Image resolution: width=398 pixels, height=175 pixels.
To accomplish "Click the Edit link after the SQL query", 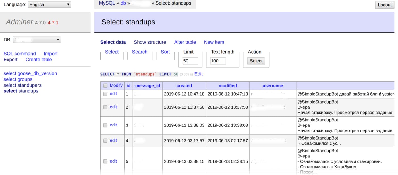I will [198, 74].
